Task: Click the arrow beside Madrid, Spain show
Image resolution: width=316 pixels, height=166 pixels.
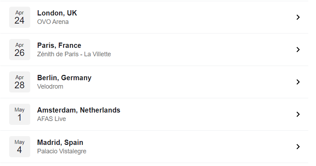Action: click(x=298, y=147)
